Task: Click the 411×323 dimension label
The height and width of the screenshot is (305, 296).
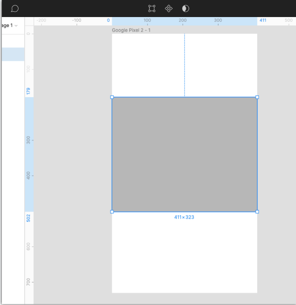Action: [x=184, y=217]
